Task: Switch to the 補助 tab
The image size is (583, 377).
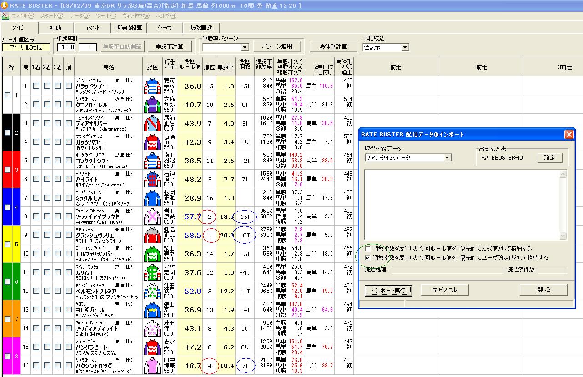Action: [56, 28]
